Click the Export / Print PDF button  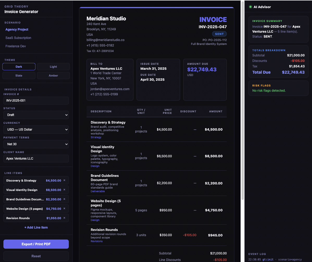coord(36,244)
